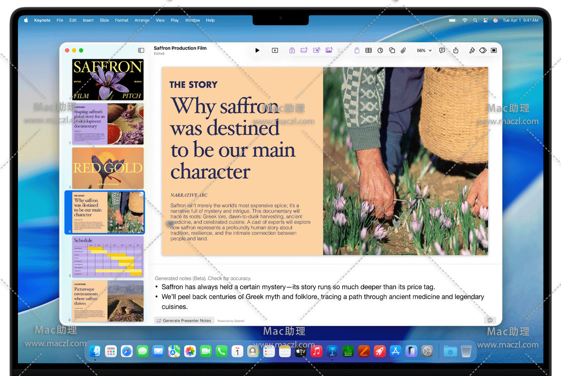
Task: Select slide 6 Picturesque environments thumbnail
Action: point(108,301)
